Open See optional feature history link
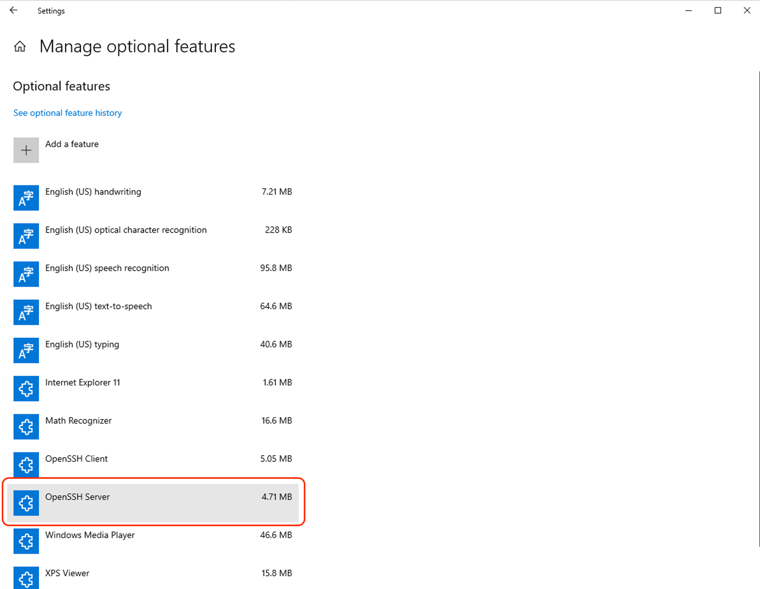 (67, 113)
